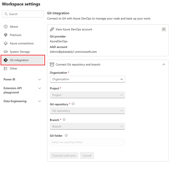Collapse the View Azure DevOps account card

click(x=164, y=29)
